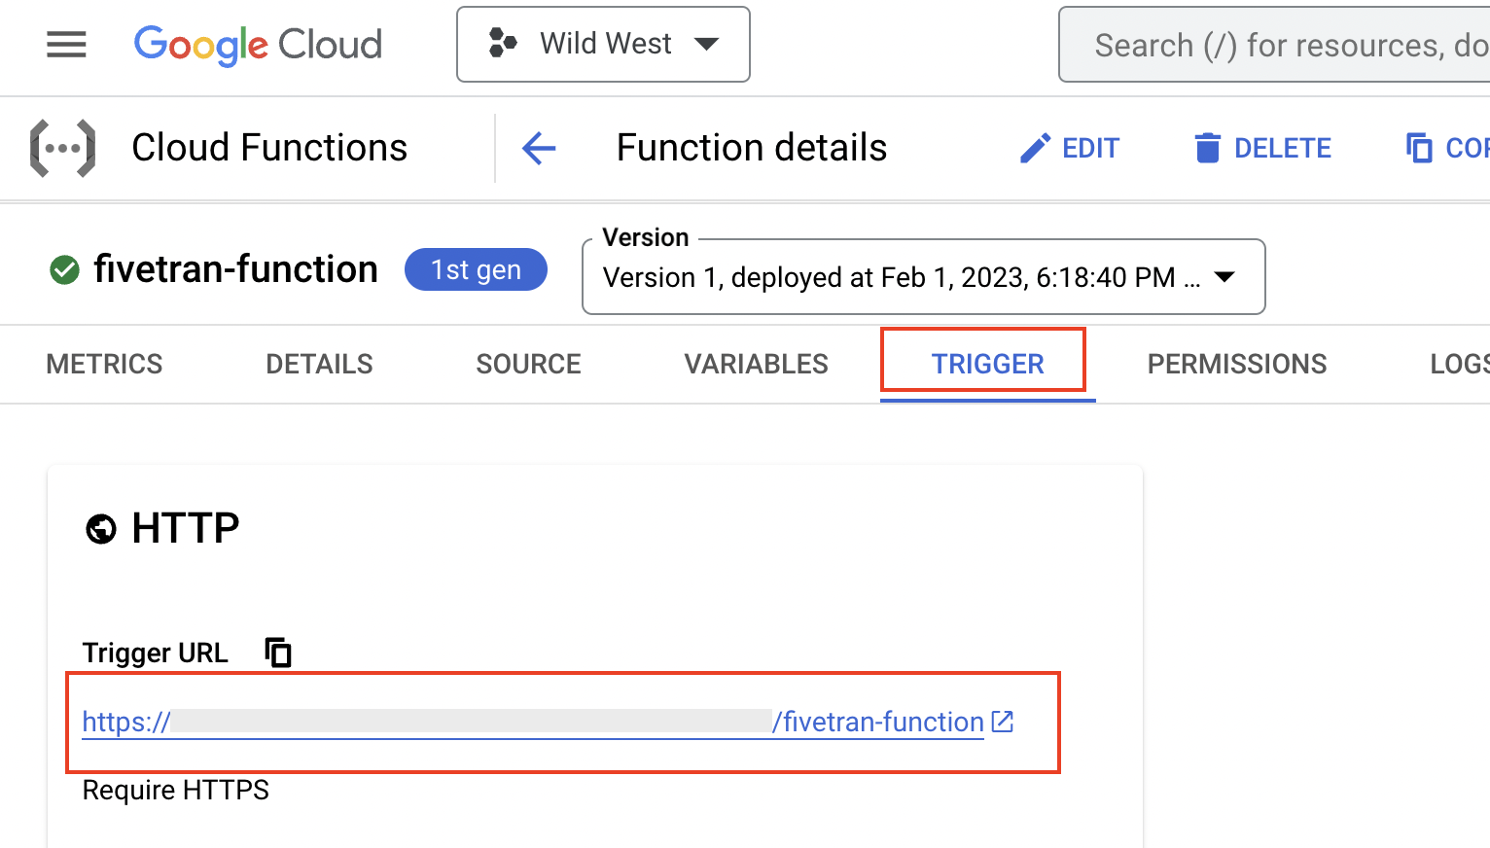Image resolution: width=1490 pixels, height=848 pixels.
Task: Switch to the METRICS tab
Action: tap(104, 364)
